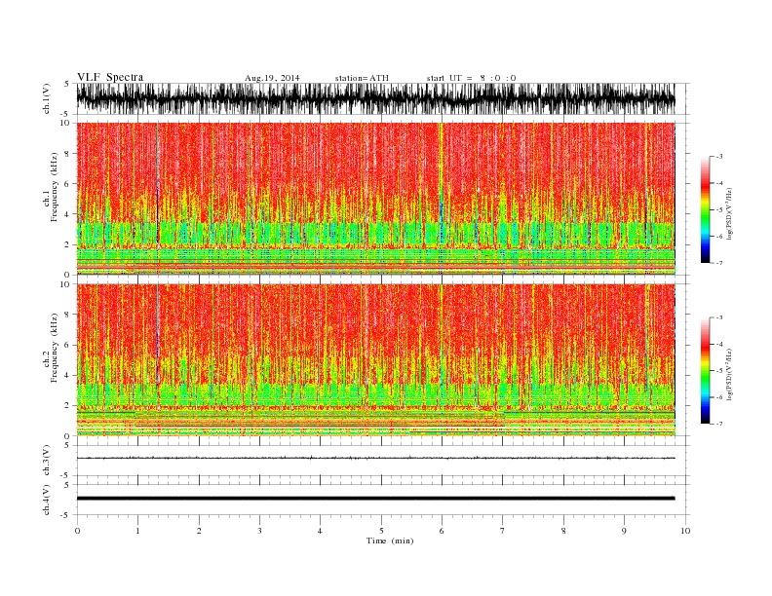Click the ch.2 spectrogram "2" kHz tick label

pos(67,406)
